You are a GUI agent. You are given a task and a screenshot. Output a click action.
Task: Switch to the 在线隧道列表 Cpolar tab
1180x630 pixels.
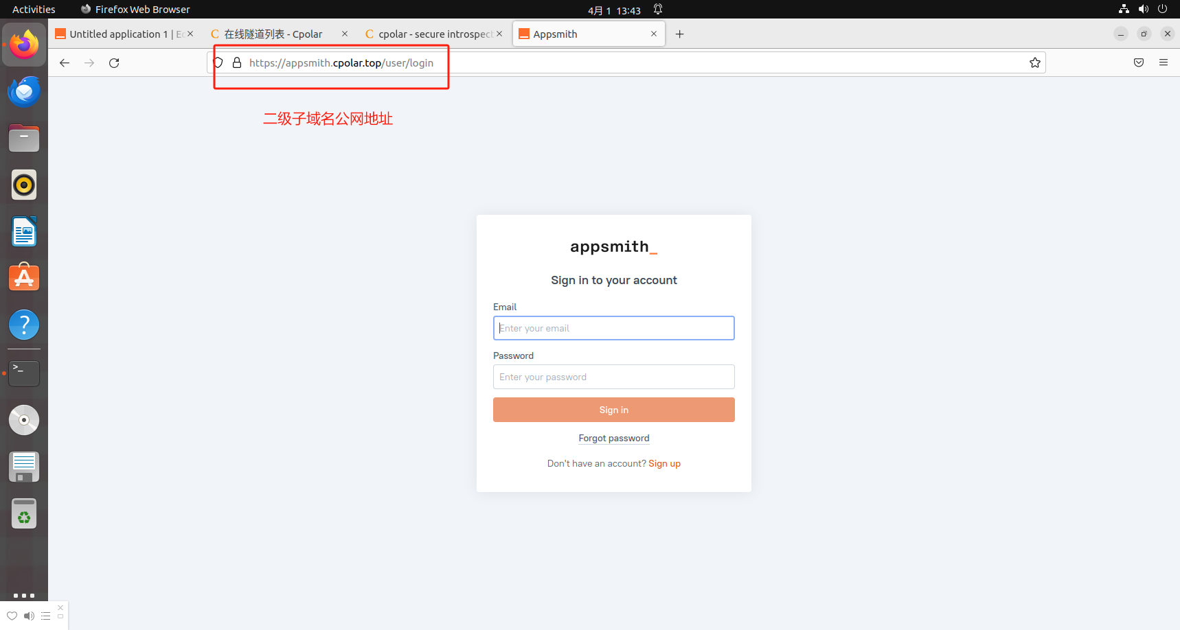(x=275, y=33)
